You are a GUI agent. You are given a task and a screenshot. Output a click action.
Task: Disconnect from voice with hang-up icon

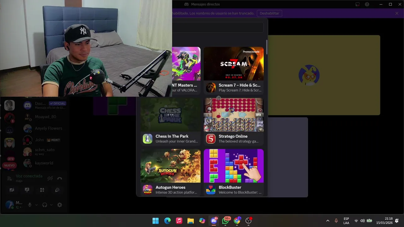(x=60, y=178)
